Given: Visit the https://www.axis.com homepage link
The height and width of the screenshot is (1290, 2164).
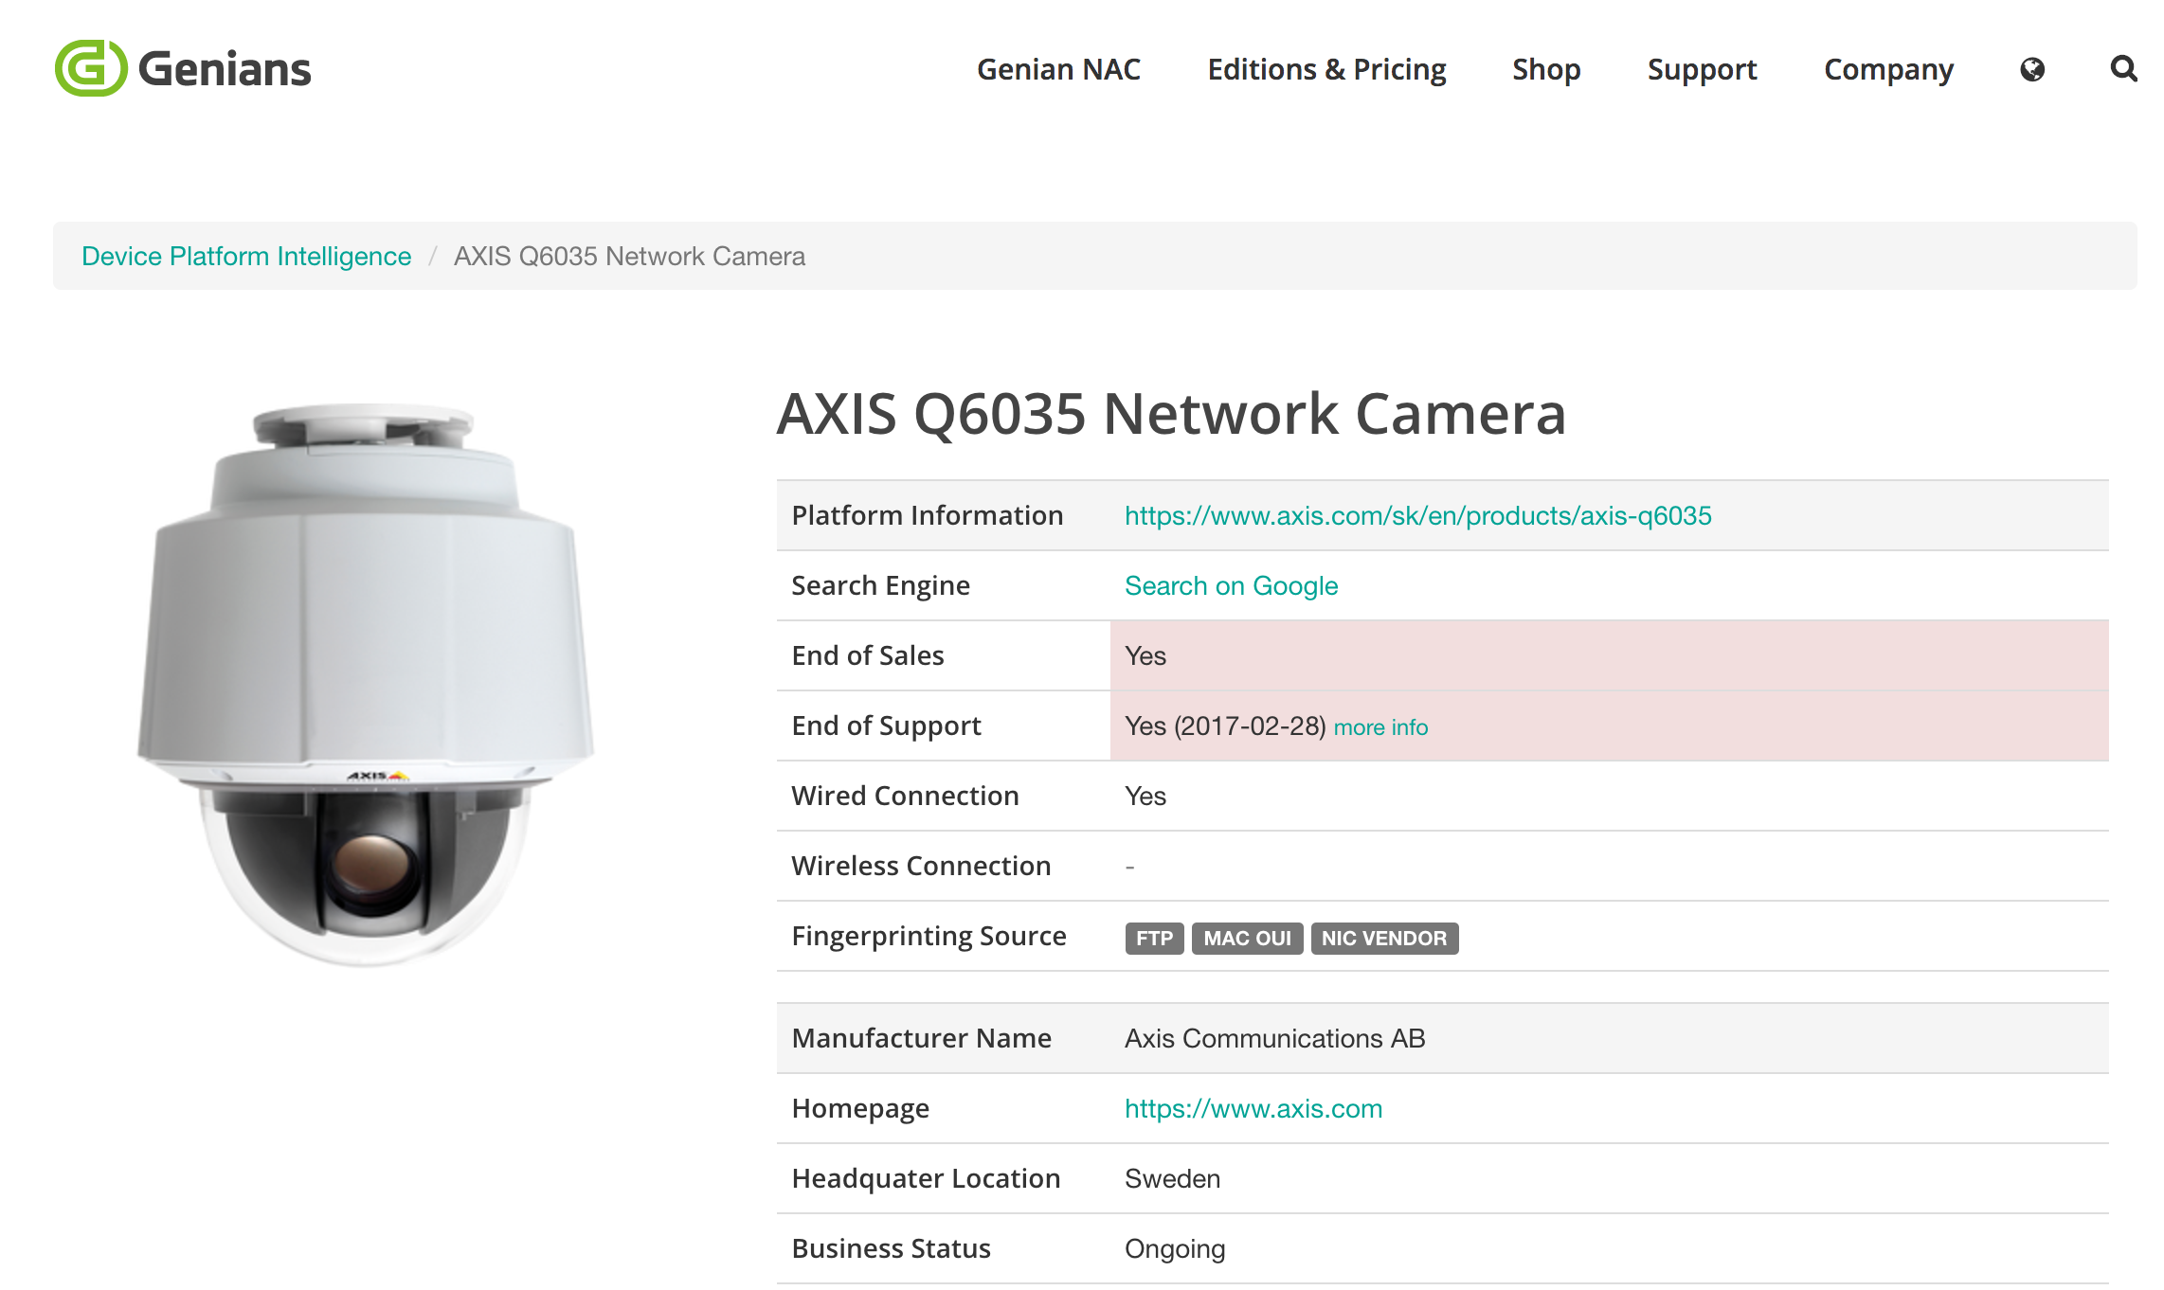Looking at the screenshot, I should click(1253, 1108).
